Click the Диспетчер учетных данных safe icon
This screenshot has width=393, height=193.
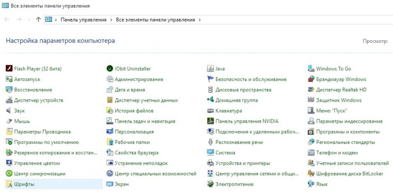(x=110, y=100)
